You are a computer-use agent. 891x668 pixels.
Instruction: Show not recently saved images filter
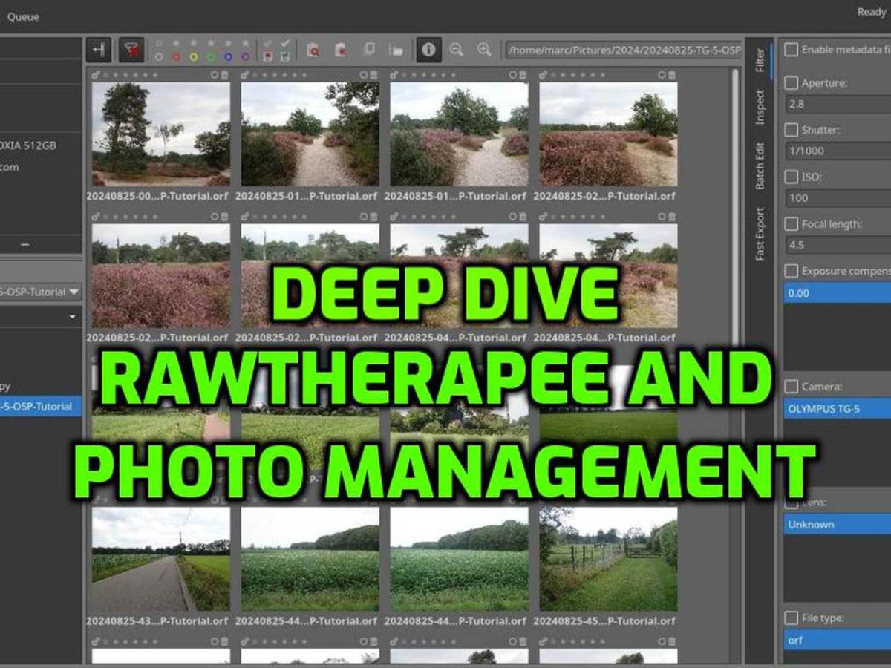point(268,56)
